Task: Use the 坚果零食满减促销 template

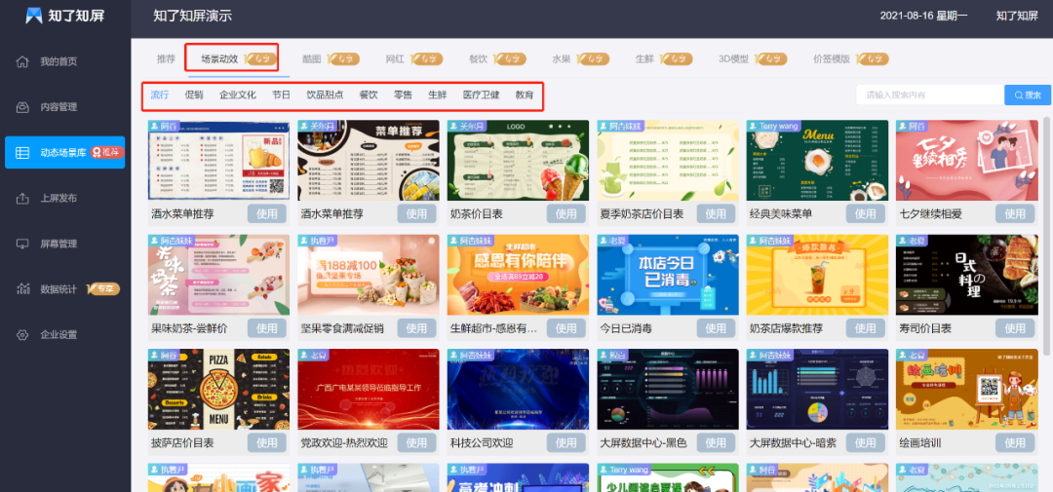Action: pos(416,328)
